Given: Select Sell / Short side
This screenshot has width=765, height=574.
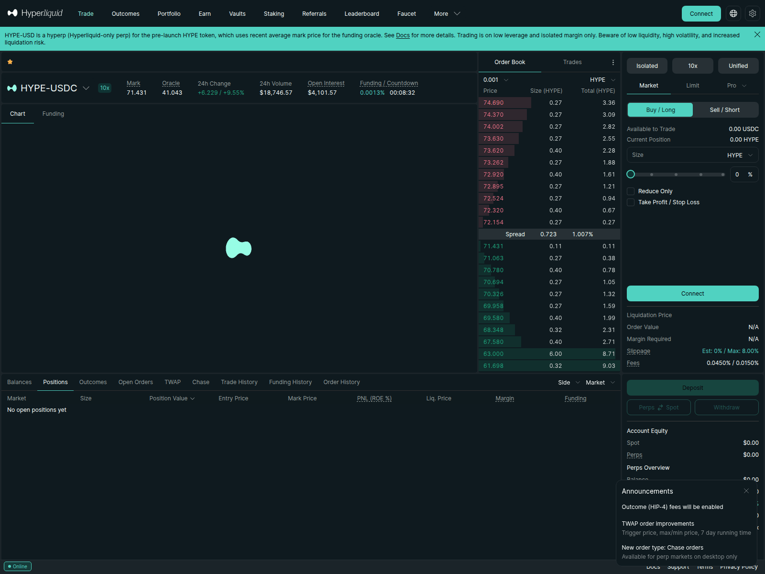Looking at the screenshot, I should click(x=725, y=110).
